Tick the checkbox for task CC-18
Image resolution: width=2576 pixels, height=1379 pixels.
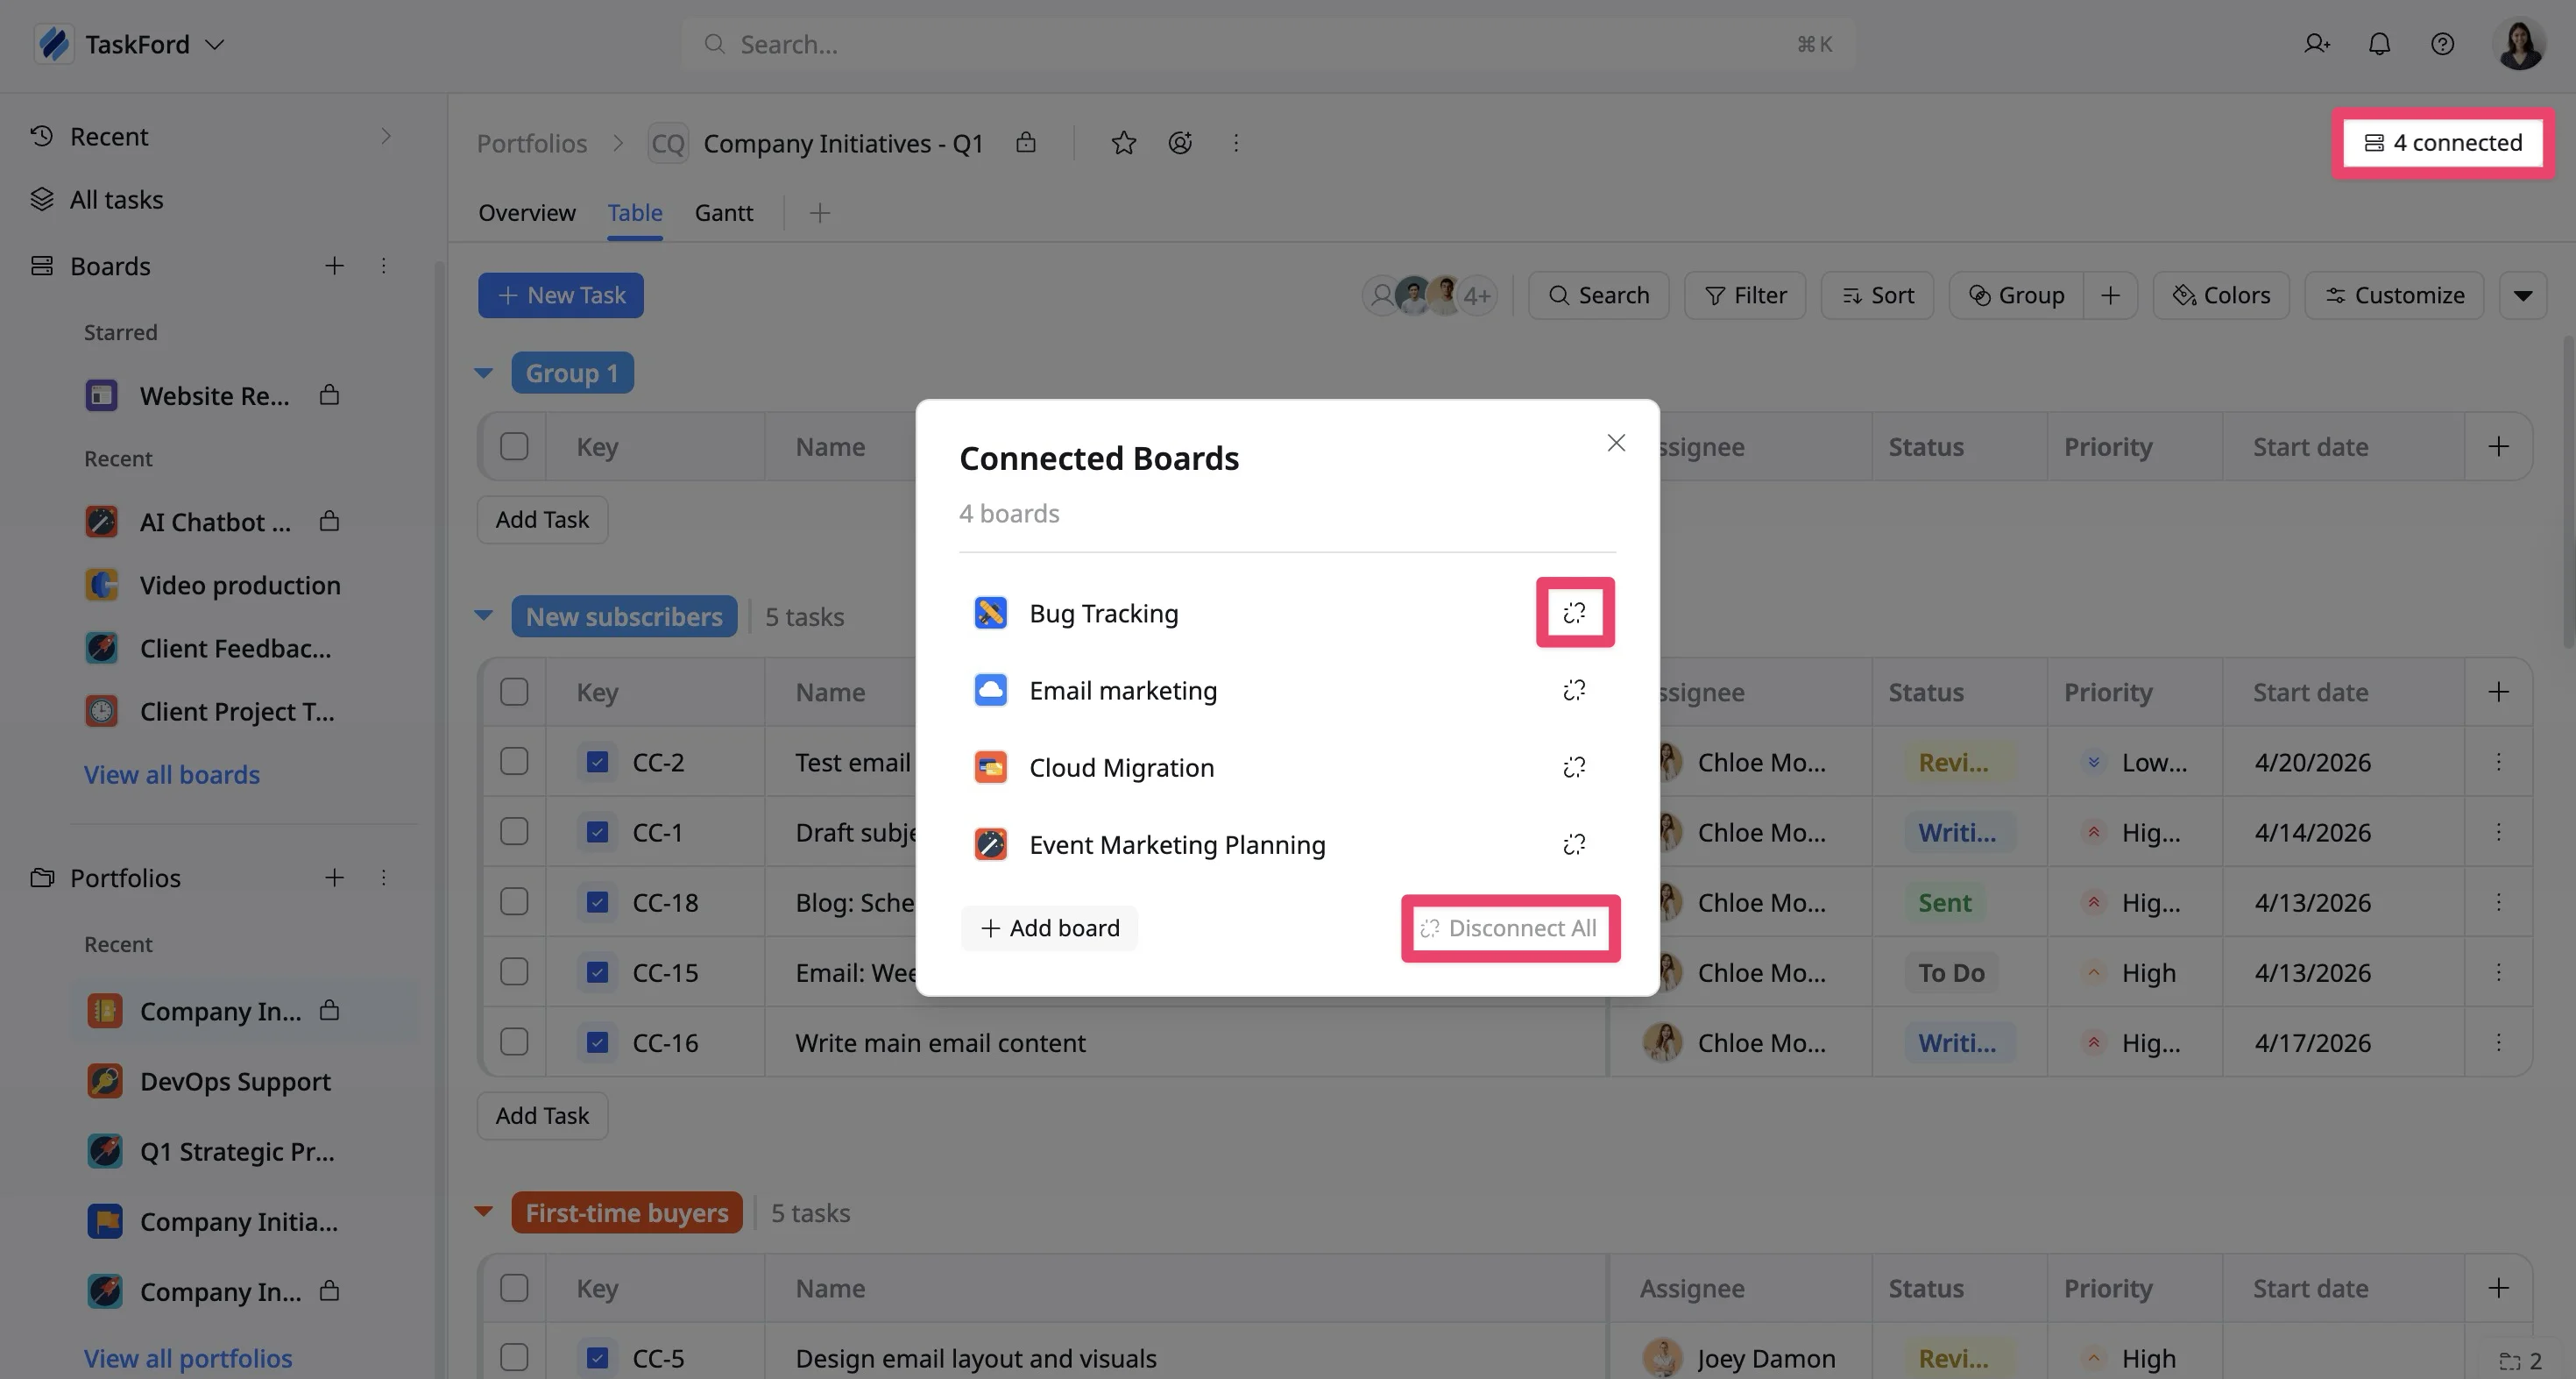[514, 901]
